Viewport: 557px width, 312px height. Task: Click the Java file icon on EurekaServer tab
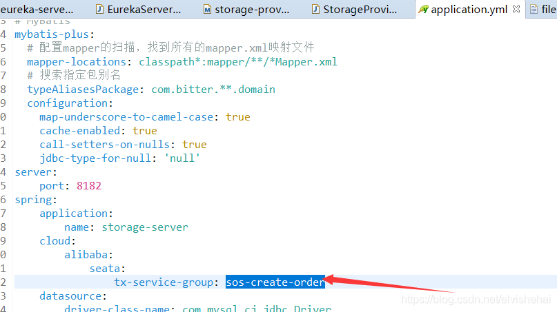[100, 9]
